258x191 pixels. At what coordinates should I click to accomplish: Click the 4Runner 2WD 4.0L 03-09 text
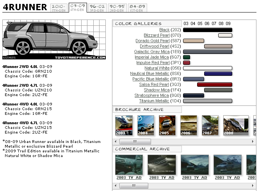coord(27,67)
